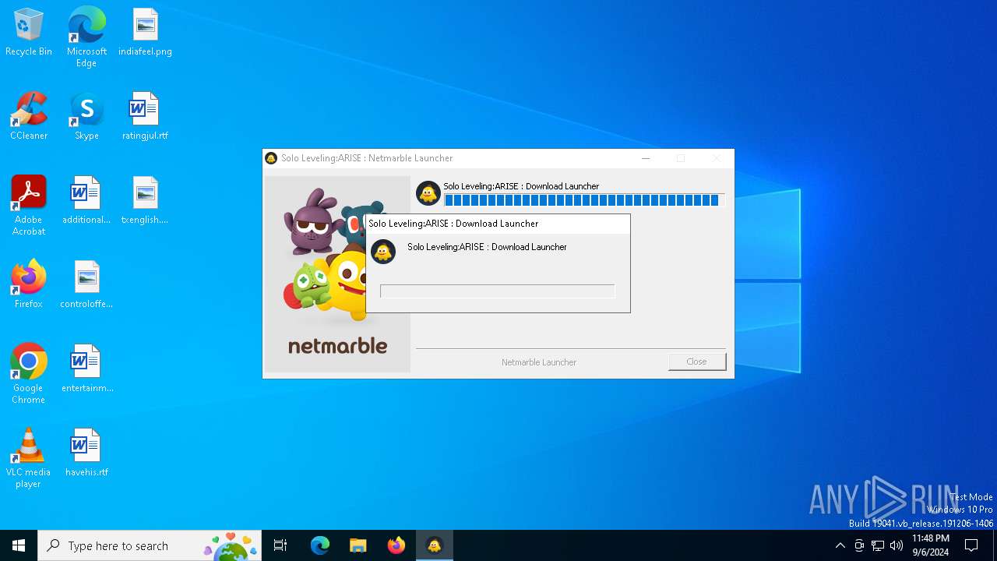Click the mascot icon in the Download Launcher dialog
Viewport: 997px width, 561px height.
[x=383, y=252]
